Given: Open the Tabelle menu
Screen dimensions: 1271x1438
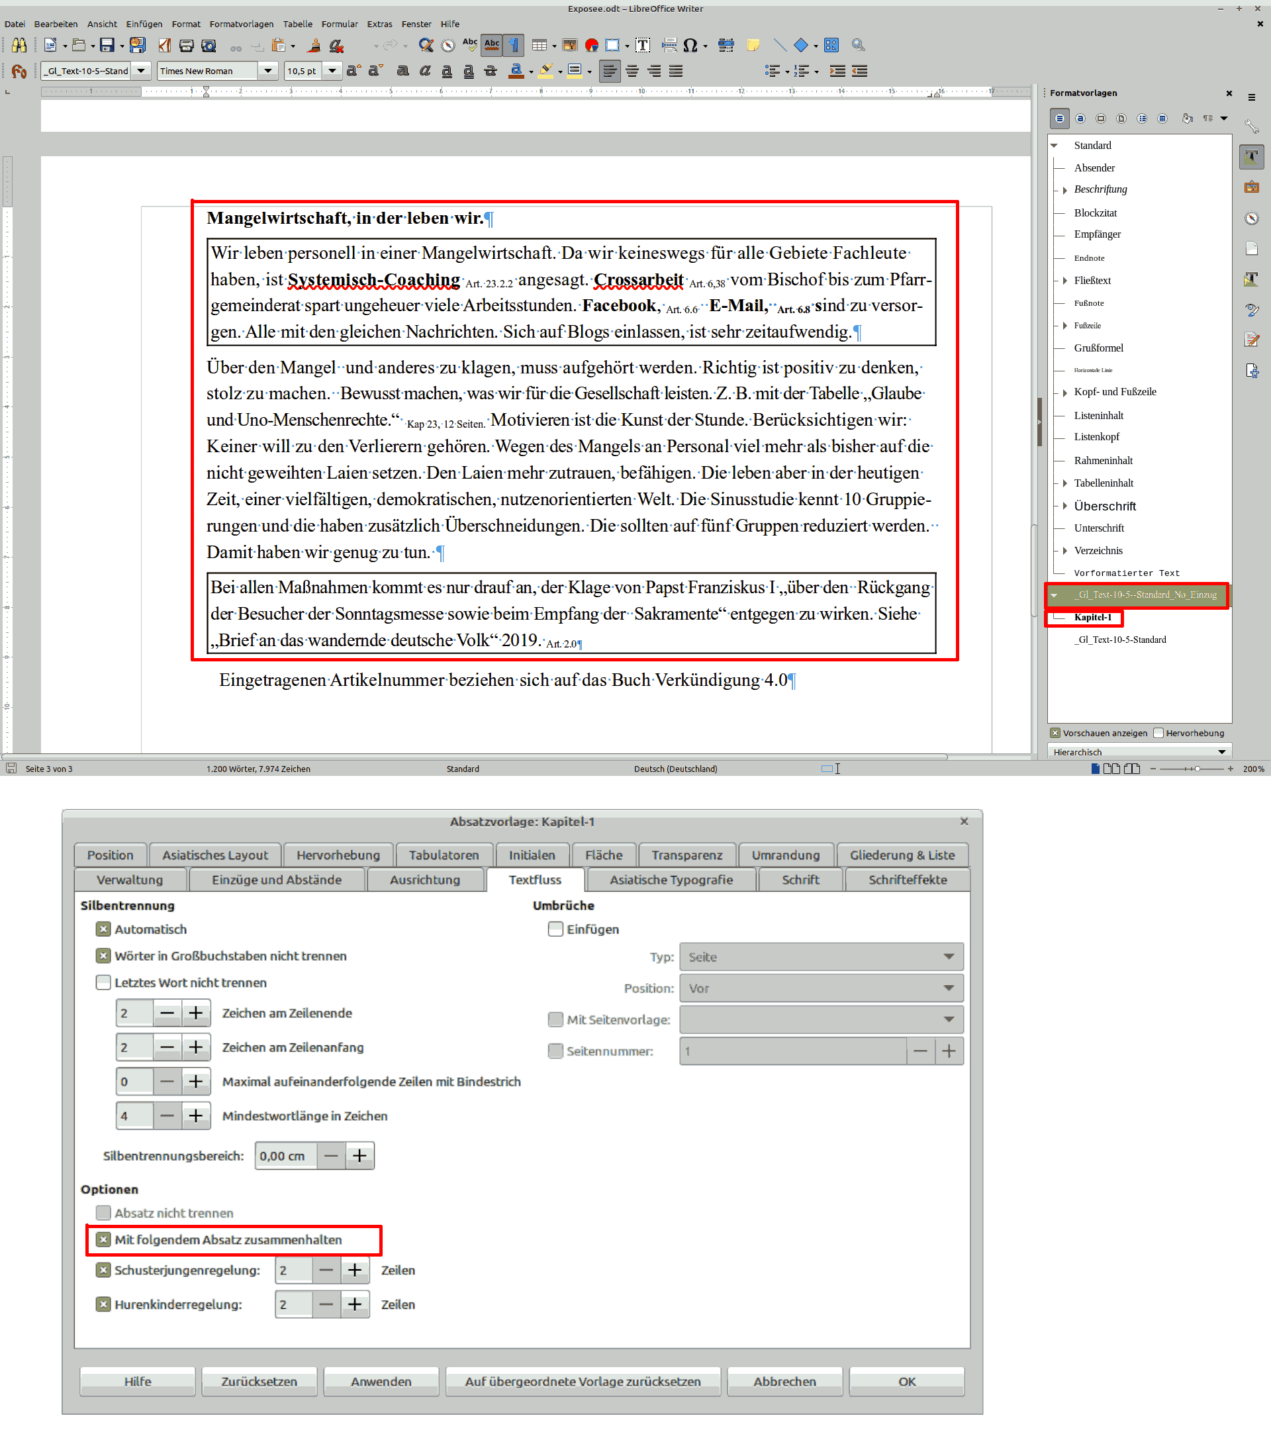Looking at the screenshot, I should click(297, 24).
